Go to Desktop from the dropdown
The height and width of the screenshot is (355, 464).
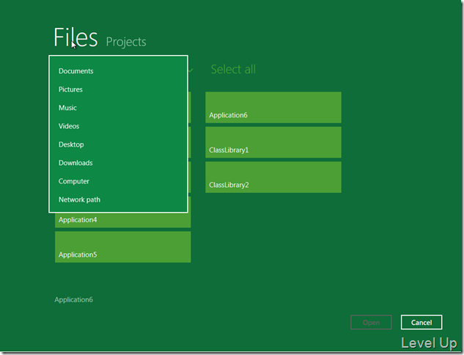pos(118,144)
